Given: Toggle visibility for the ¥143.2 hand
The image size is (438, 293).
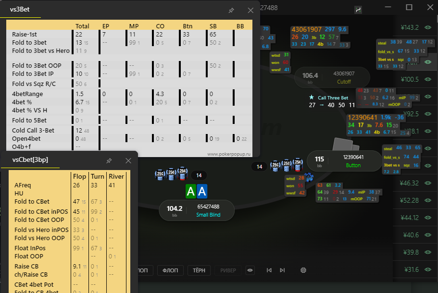Looking at the screenshot, I should (x=428, y=27).
